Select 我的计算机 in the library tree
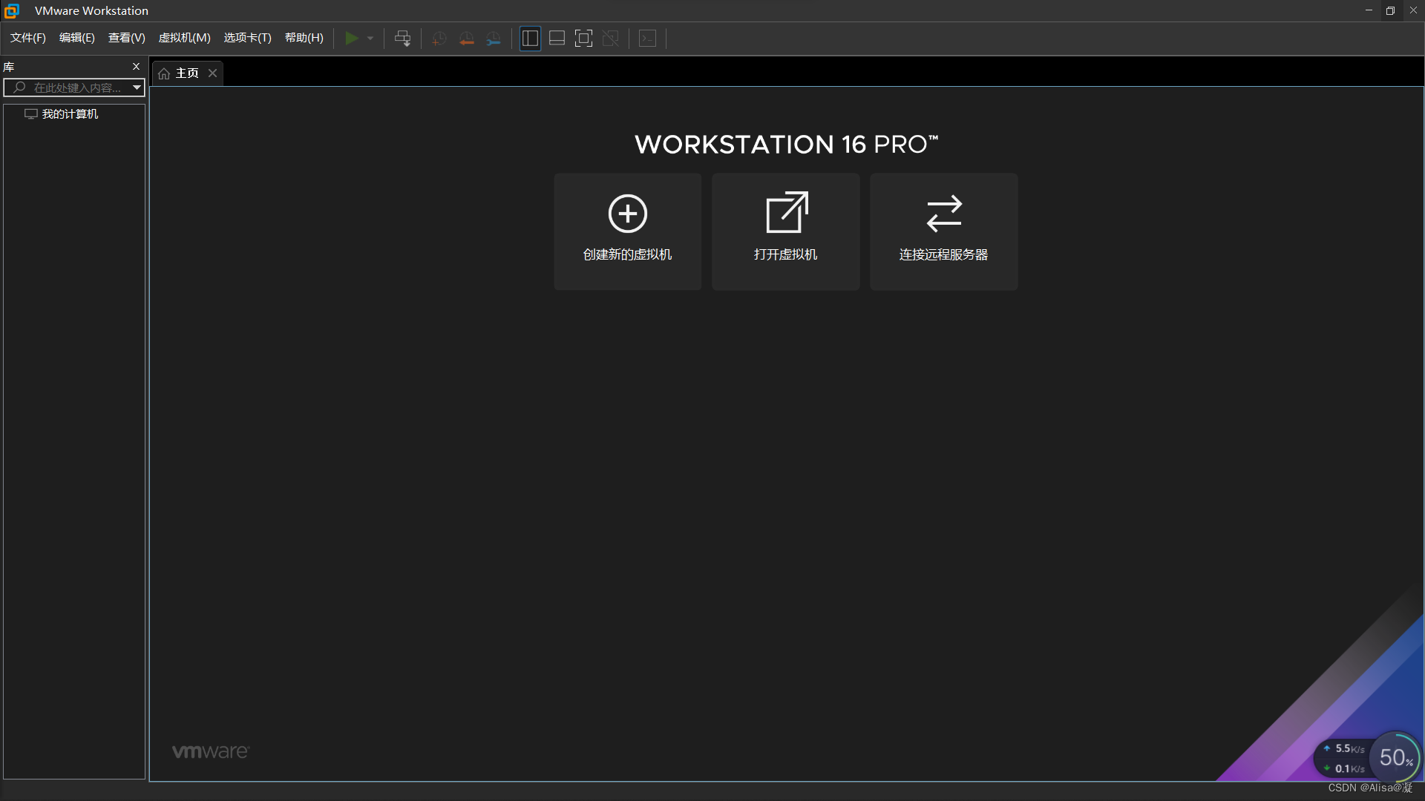 coord(70,114)
